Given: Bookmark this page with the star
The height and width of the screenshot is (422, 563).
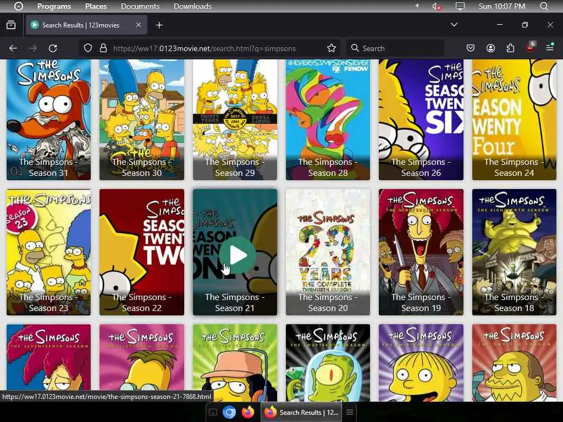Looking at the screenshot, I should coord(332,48).
